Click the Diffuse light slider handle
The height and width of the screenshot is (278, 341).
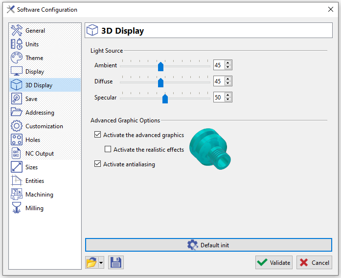coord(160,82)
